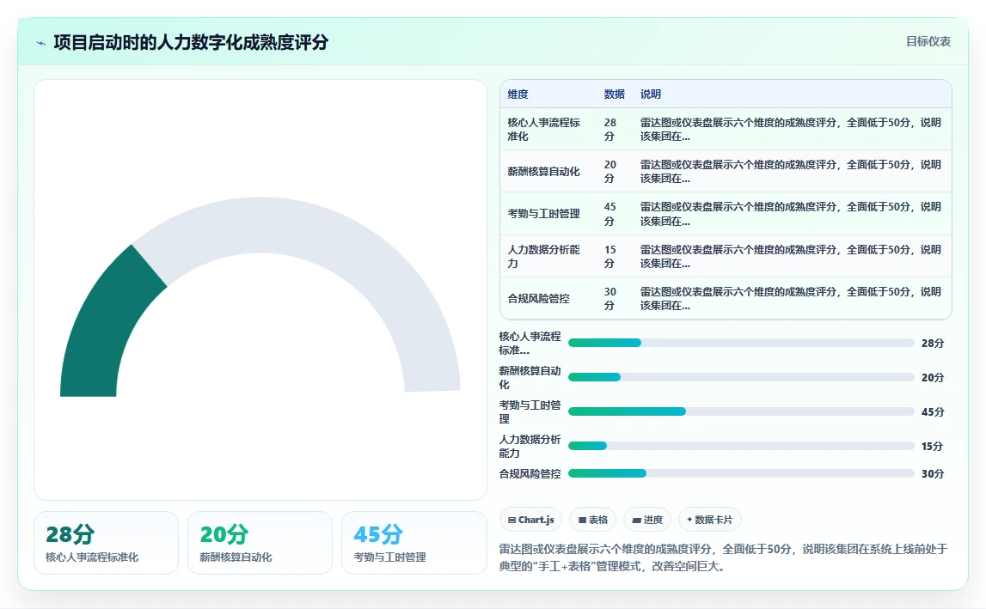Click the 20分 value in the table

(x=610, y=172)
